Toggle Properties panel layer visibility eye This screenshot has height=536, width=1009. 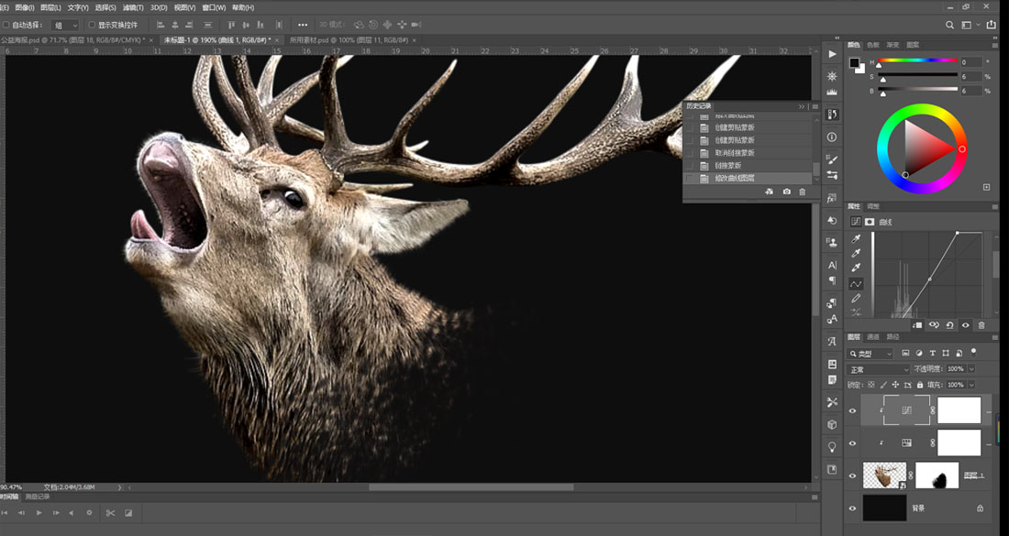965,325
